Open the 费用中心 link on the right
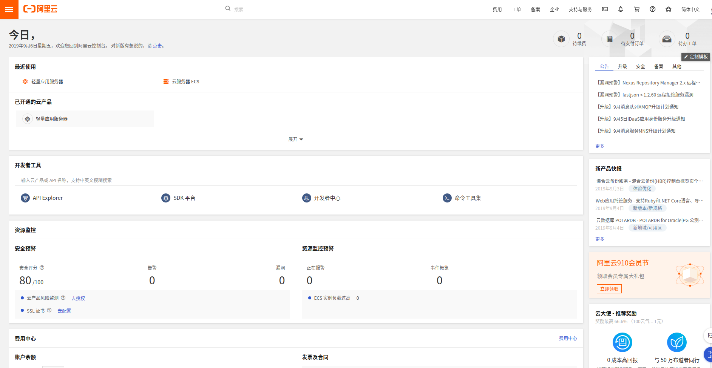This screenshot has height=368, width=712. click(568, 338)
